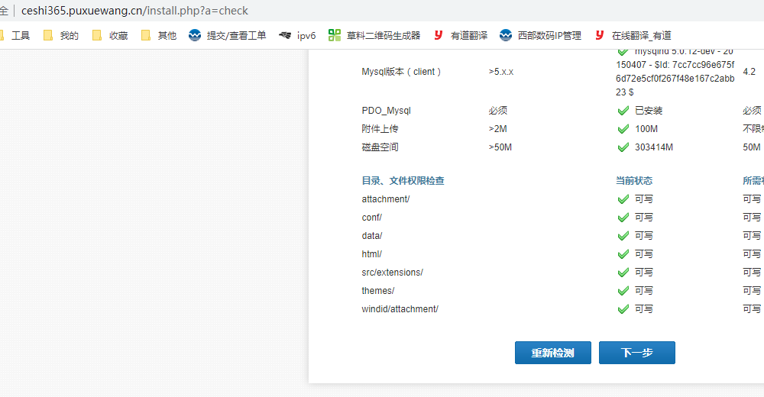Viewport: 764px width, 397px height.
Task: Open the 我的 bookmark folder
Action: (x=61, y=36)
